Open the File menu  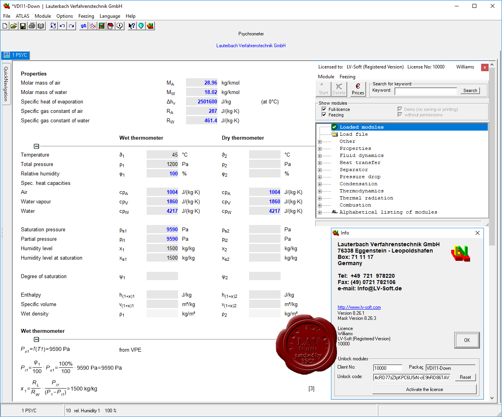click(7, 16)
